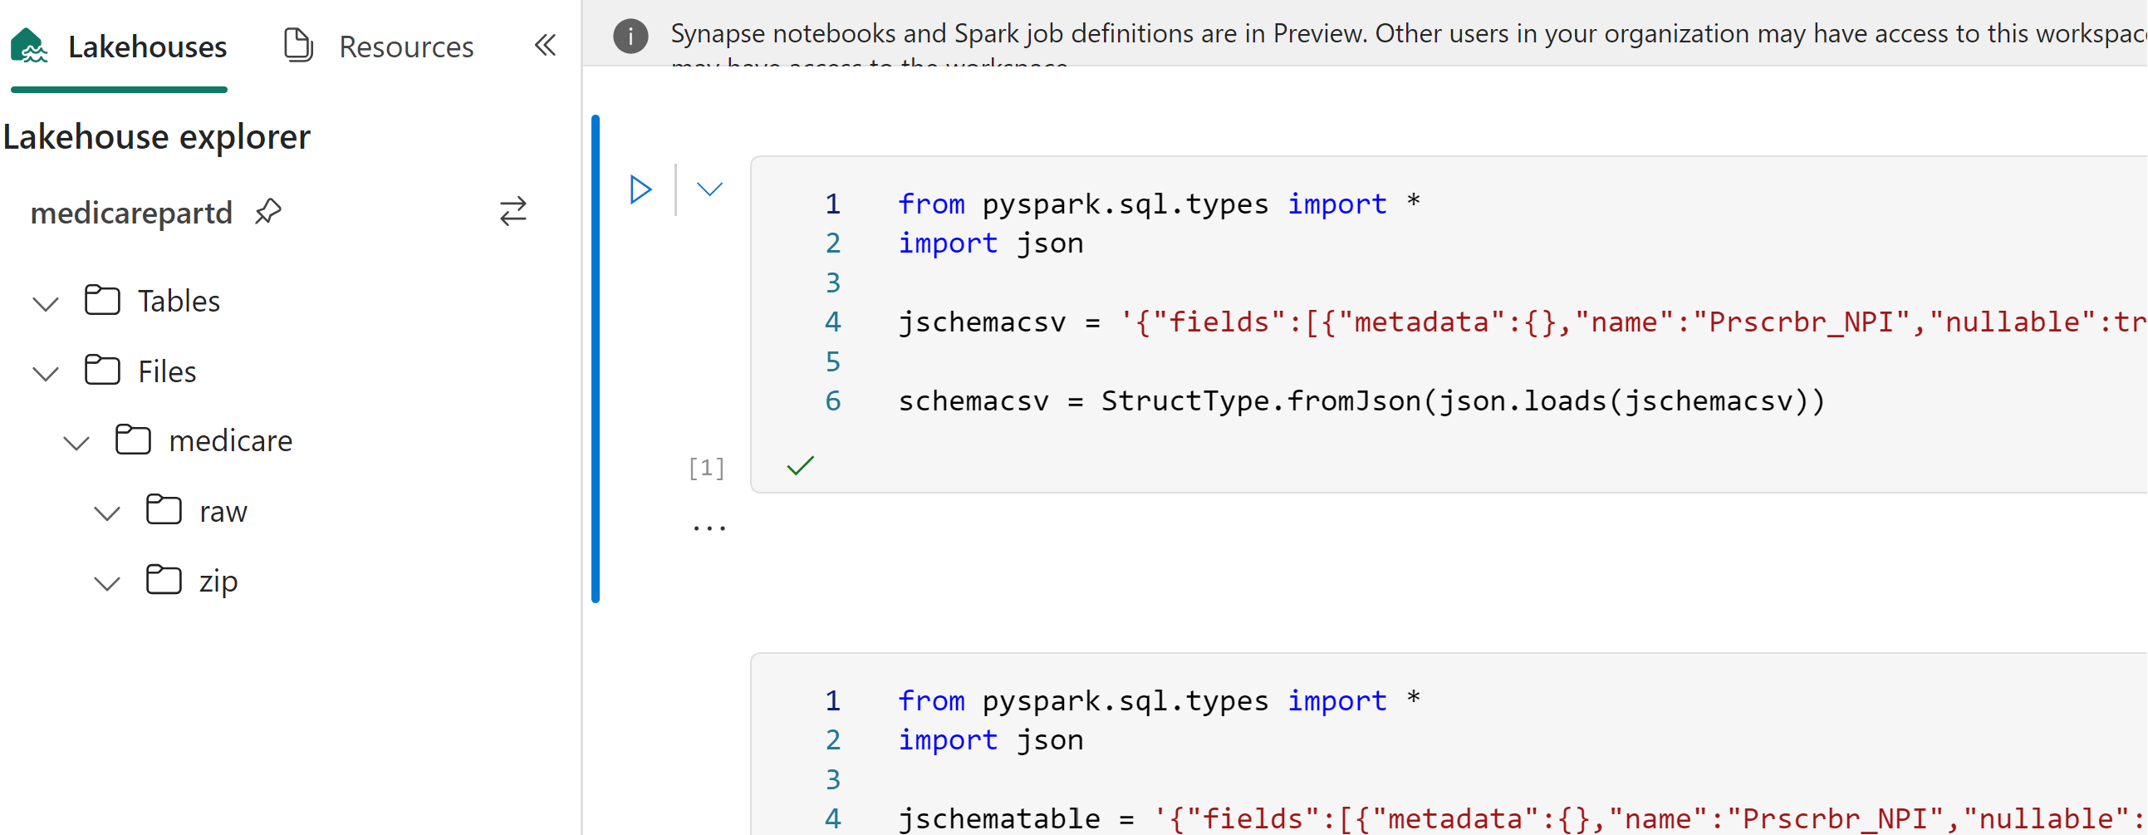Click the Resources document icon
Image resolution: width=2148 pixels, height=835 pixels.
[298, 45]
